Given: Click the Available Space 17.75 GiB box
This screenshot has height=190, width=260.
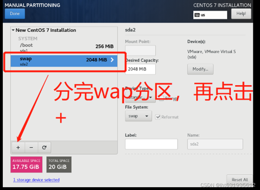Looking at the screenshot, I should point(26,165).
